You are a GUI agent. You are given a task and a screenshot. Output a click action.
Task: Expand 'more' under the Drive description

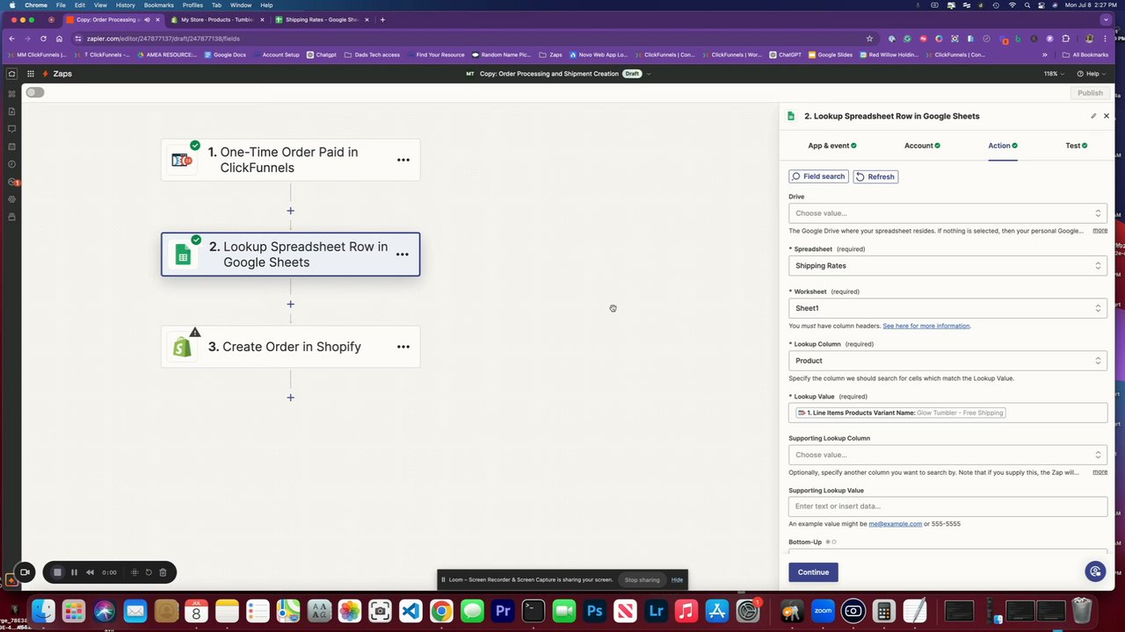[1100, 231]
